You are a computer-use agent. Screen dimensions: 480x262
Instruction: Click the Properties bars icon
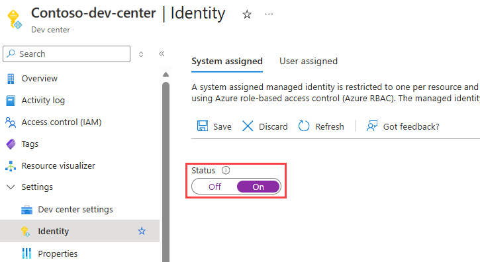click(x=26, y=253)
